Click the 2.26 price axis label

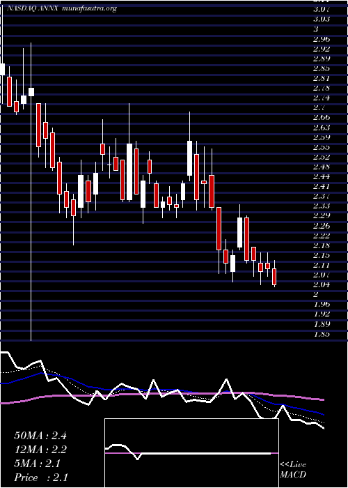322,226
